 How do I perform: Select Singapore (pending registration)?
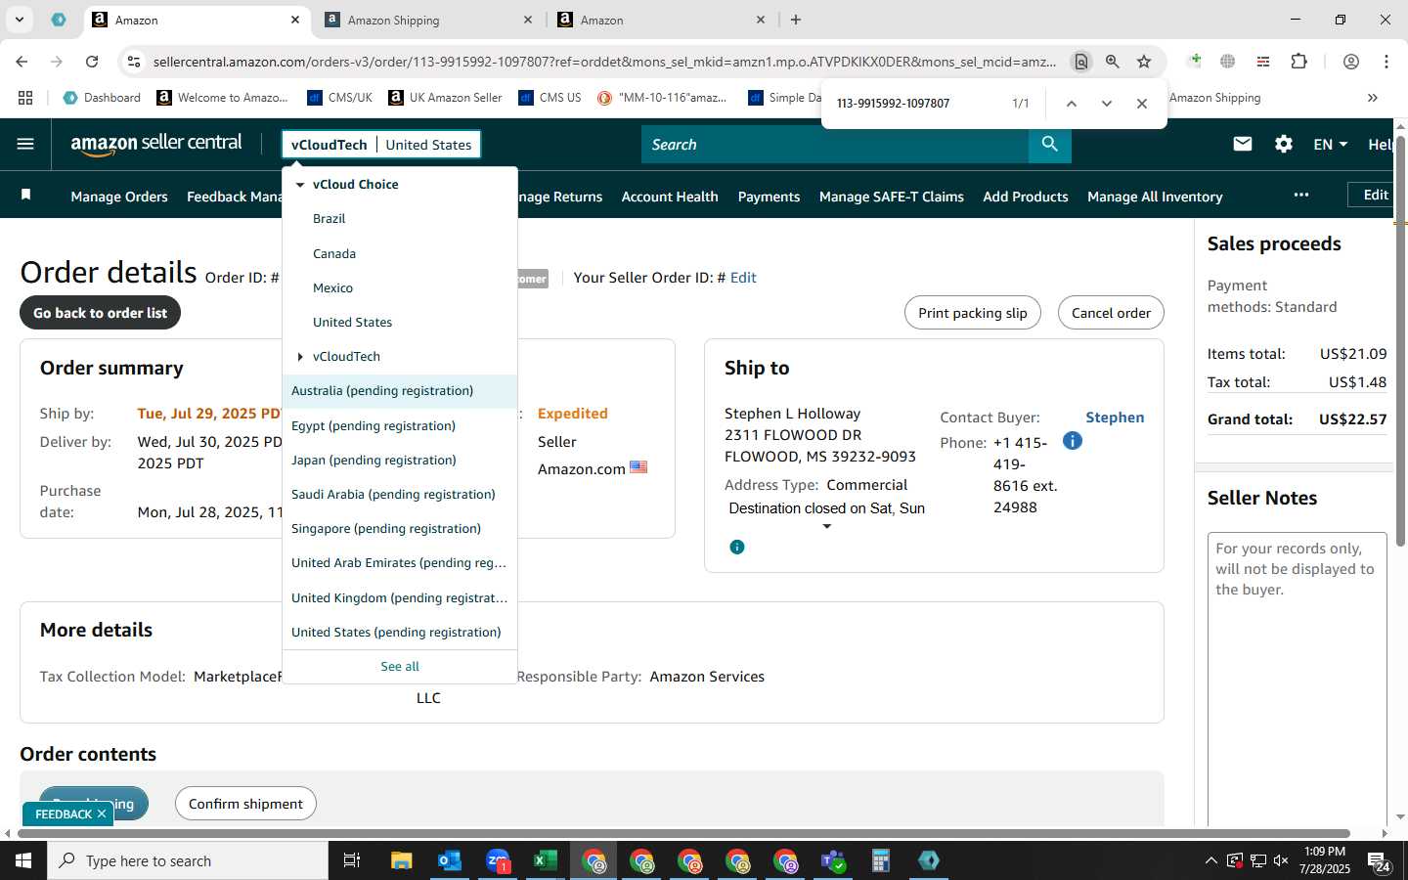[x=386, y=528]
